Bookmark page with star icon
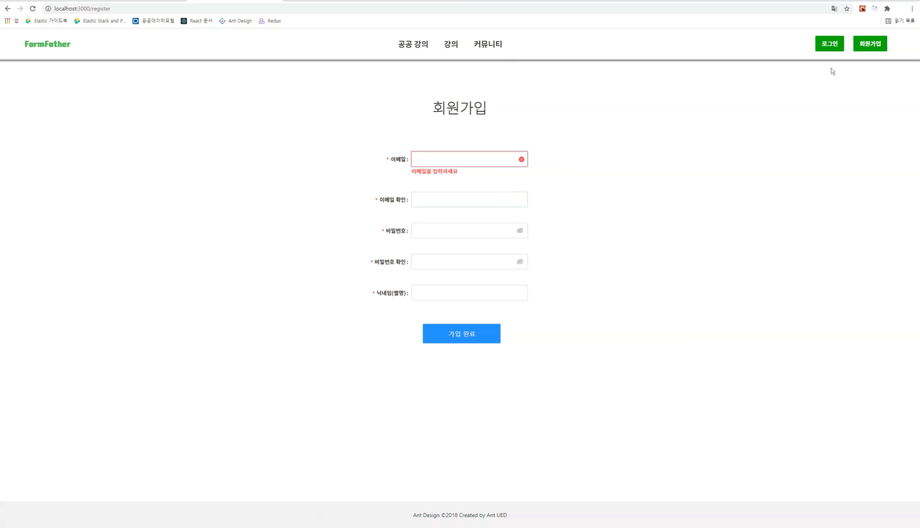The height and width of the screenshot is (528, 920). pos(847,8)
